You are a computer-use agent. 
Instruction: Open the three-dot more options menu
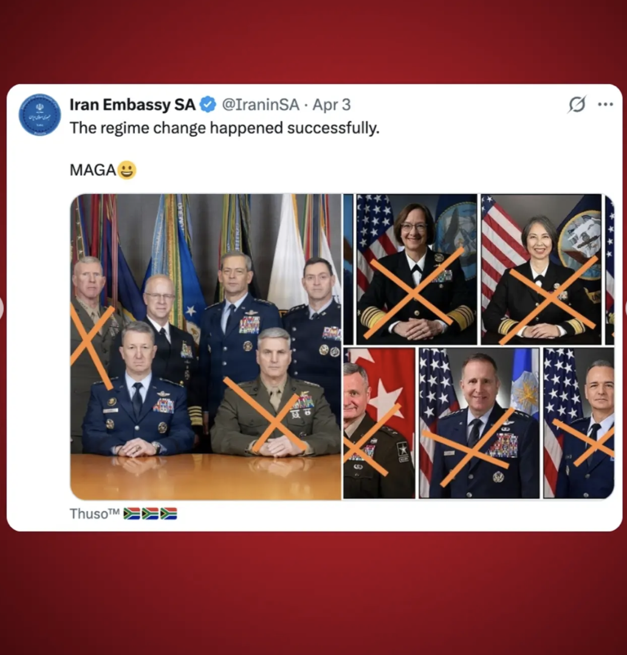point(605,104)
